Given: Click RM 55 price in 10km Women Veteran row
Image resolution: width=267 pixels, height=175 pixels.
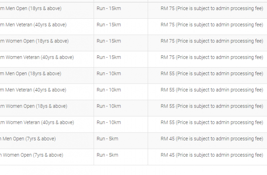Looking at the screenshot, I should click(x=212, y=122).
